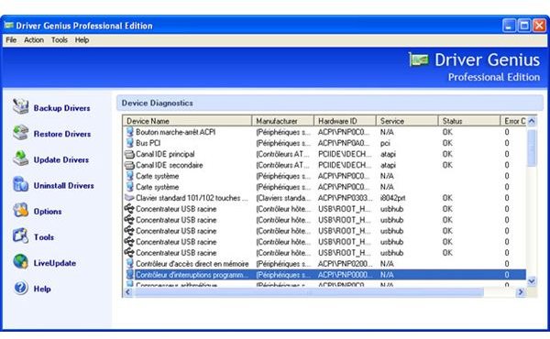Sort by Status column header
550x339 pixels.
tap(469, 121)
